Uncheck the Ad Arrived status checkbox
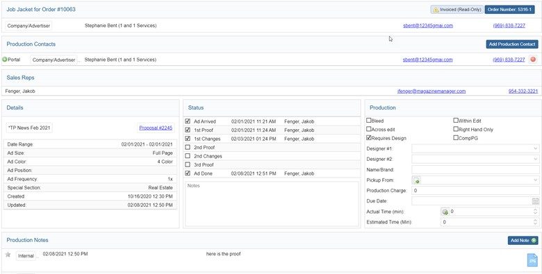 point(188,121)
